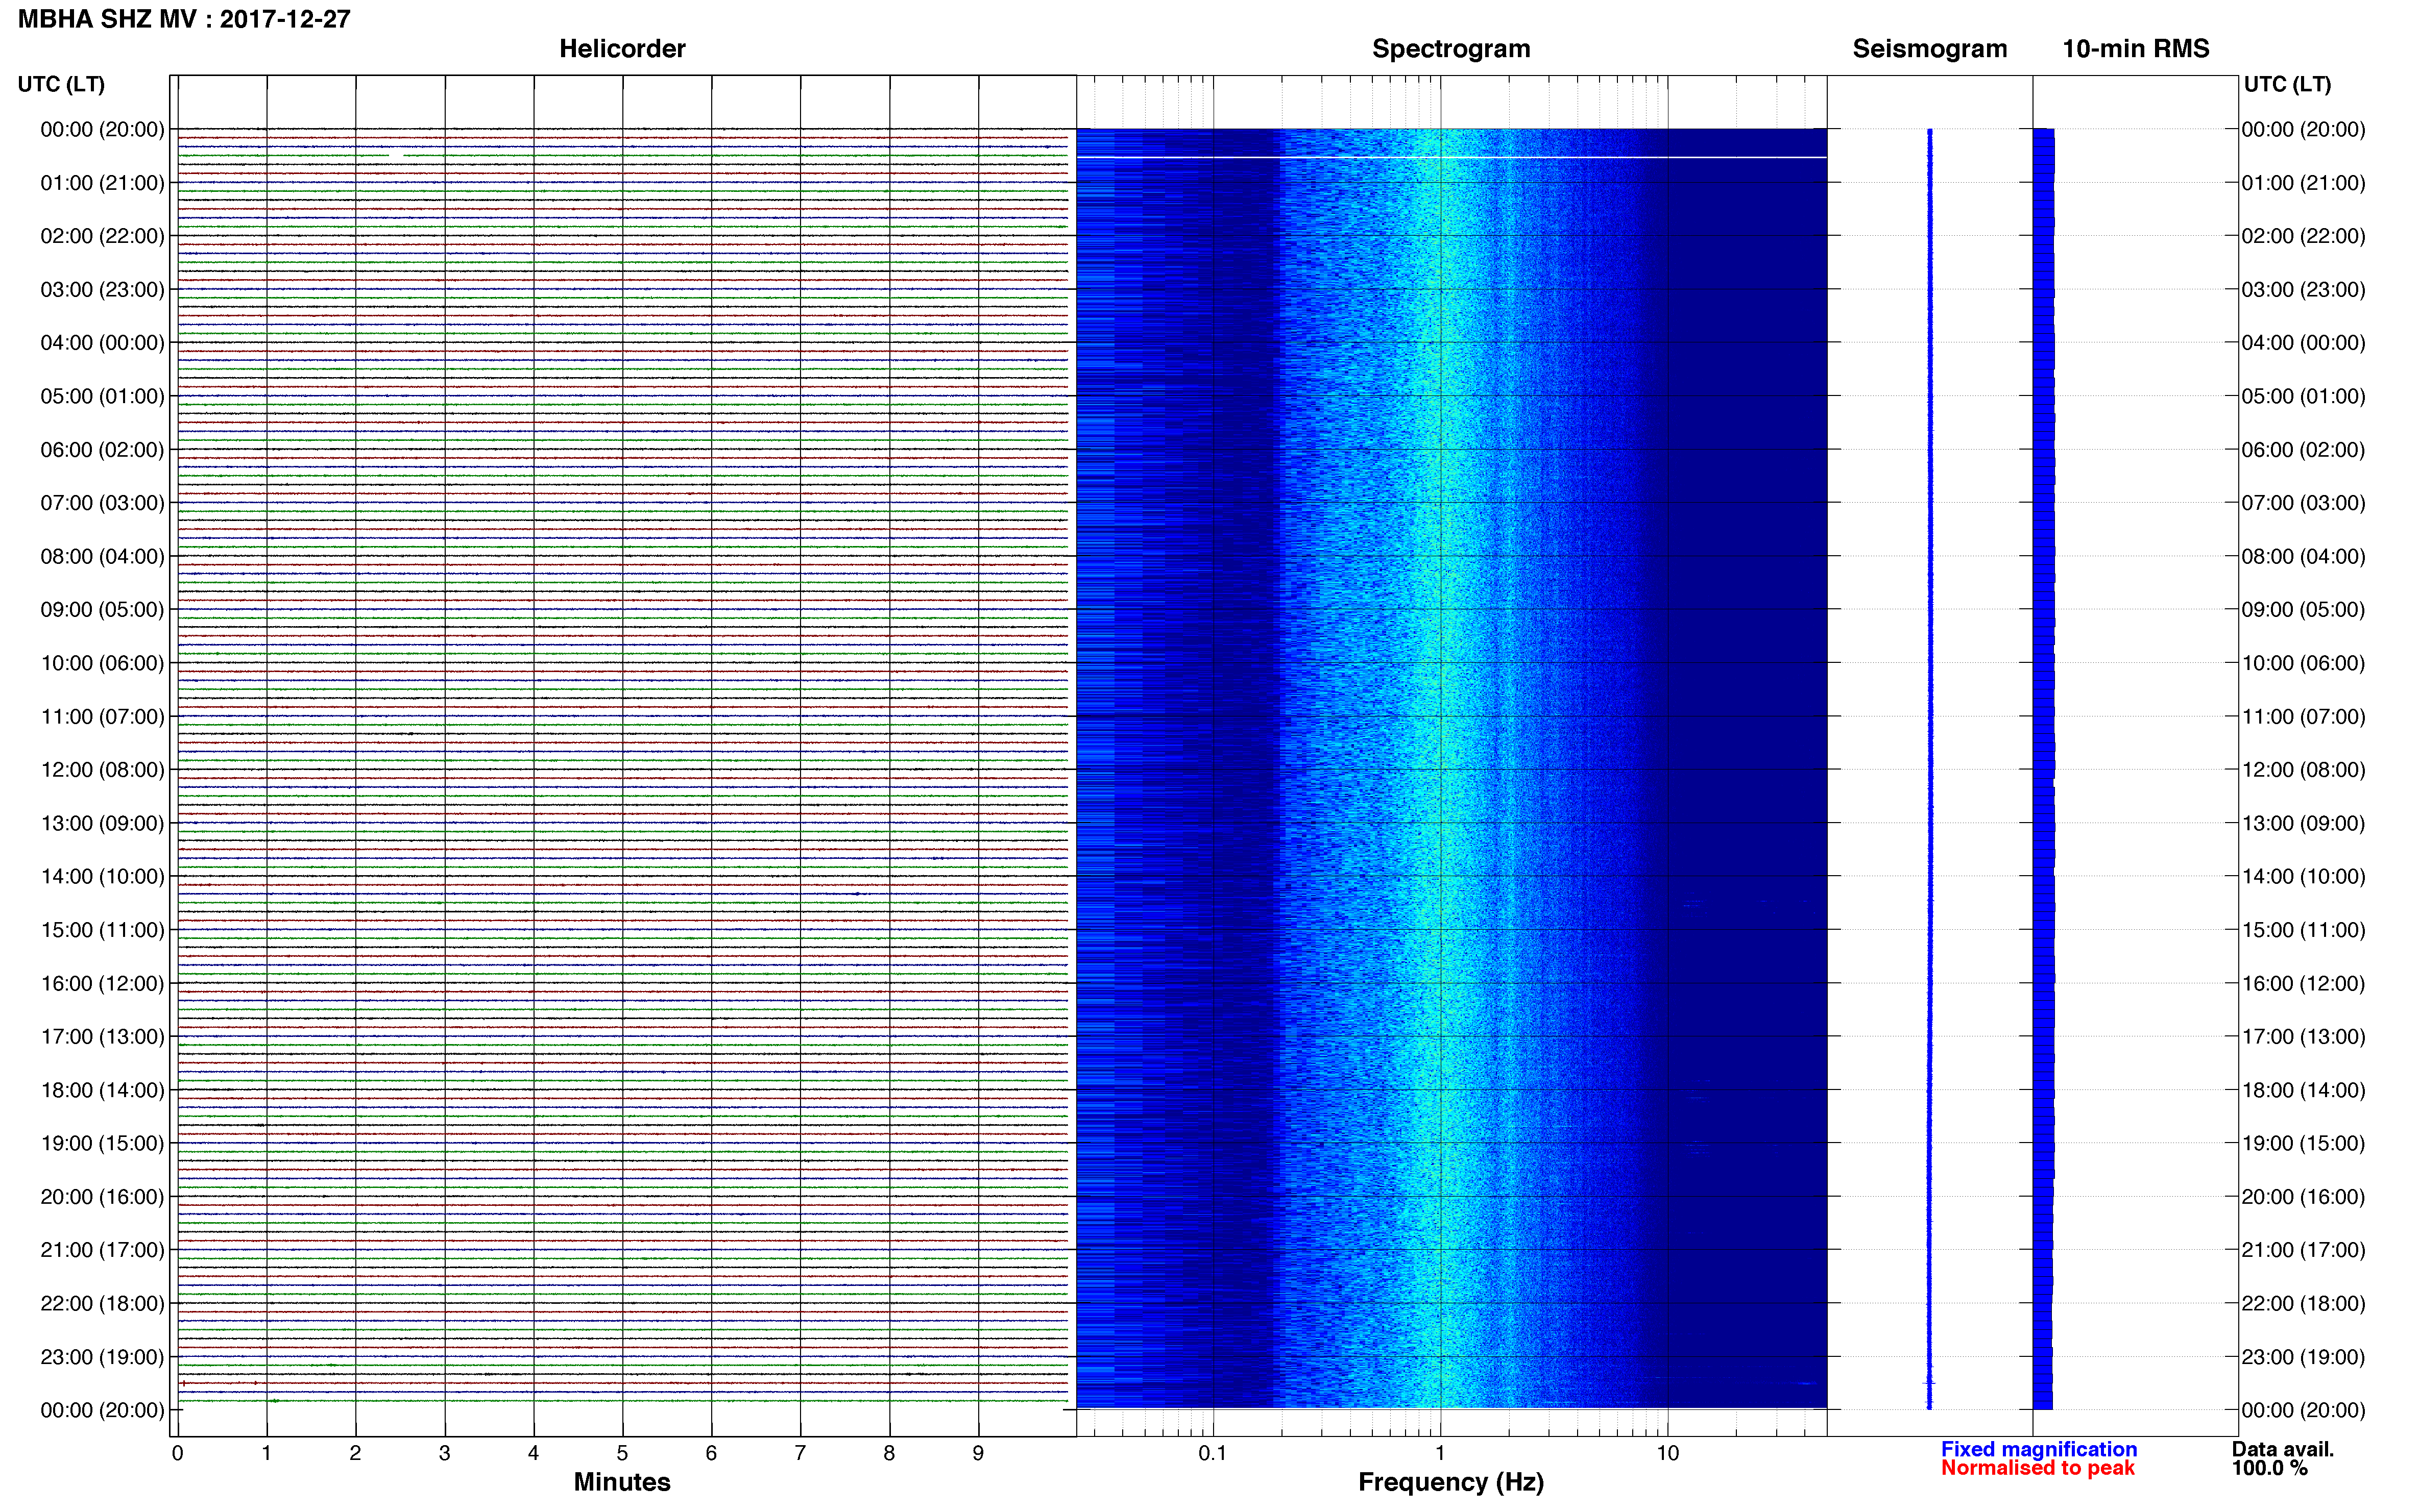Click the '2' tick on the Minutes axis
Screen dimensions: 2420x1512
(355, 1453)
